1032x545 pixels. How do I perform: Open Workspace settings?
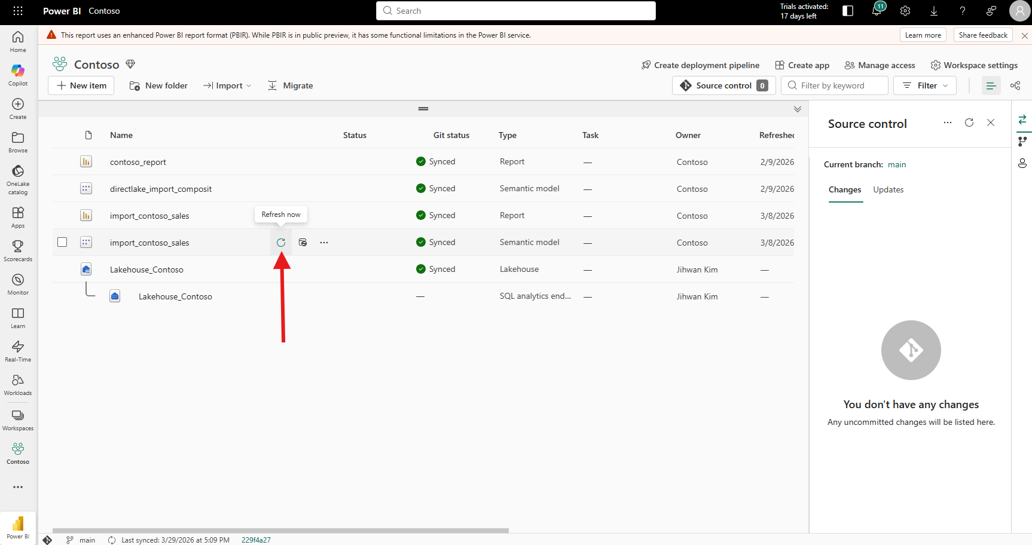[975, 65]
